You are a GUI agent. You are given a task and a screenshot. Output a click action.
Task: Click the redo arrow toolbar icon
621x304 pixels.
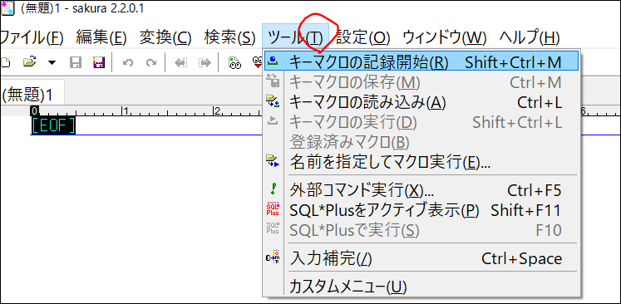click(151, 62)
